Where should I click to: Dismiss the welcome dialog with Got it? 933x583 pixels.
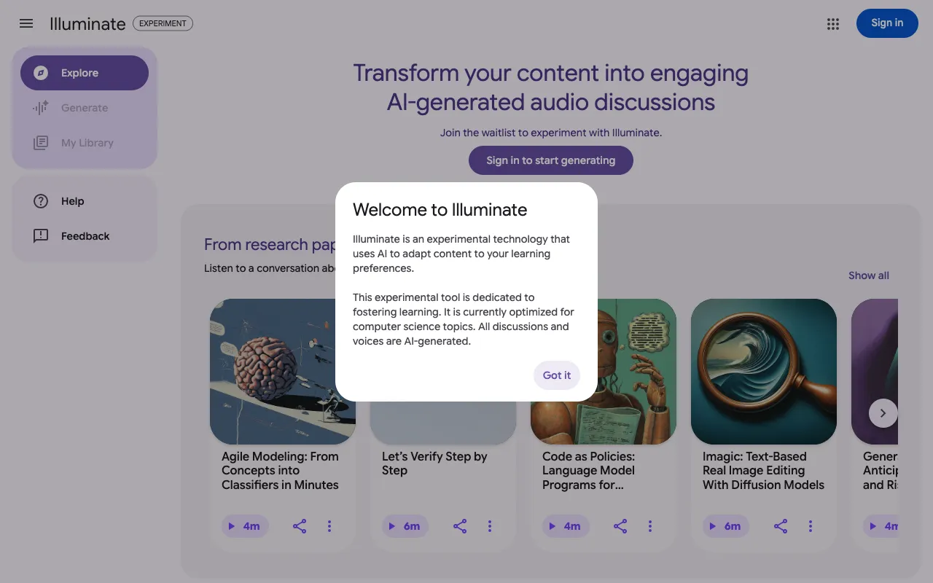[556, 375]
